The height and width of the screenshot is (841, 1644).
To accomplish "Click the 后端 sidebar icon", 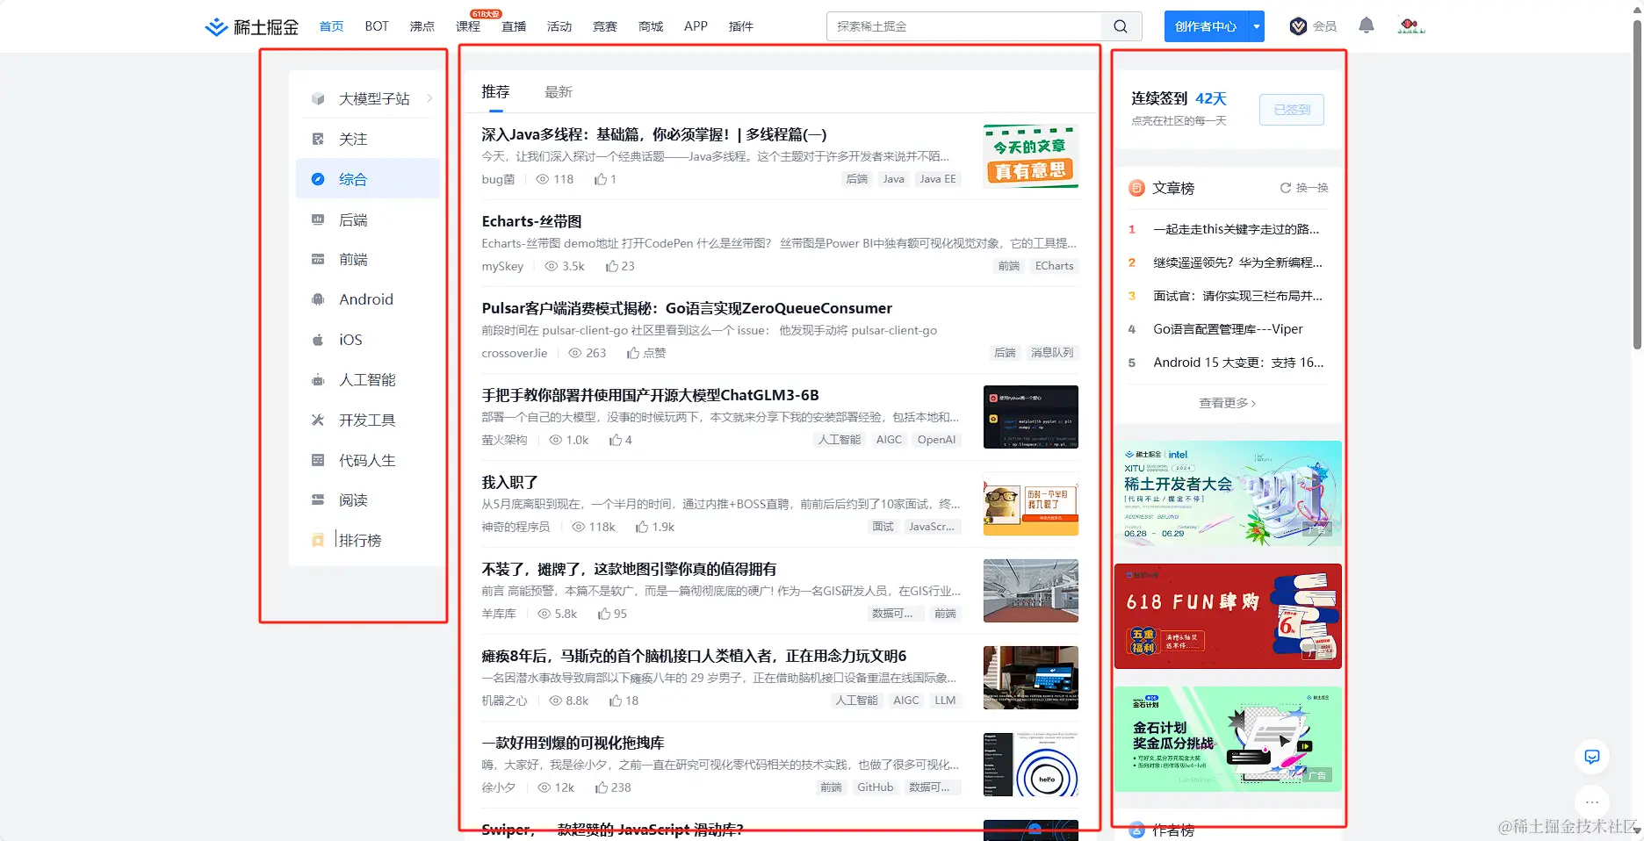I will point(318,219).
